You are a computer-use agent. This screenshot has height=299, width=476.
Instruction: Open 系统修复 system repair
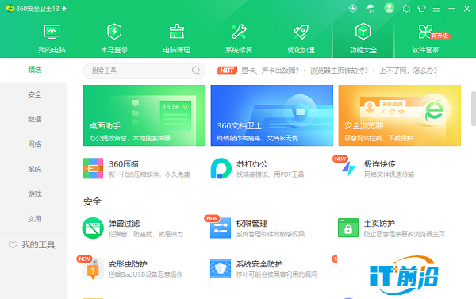pyautogui.click(x=239, y=38)
